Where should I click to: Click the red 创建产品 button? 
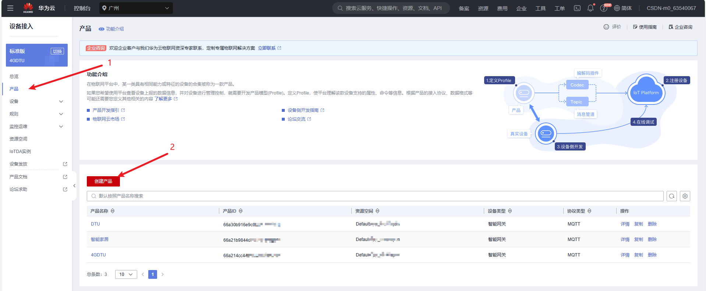(x=103, y=181)
